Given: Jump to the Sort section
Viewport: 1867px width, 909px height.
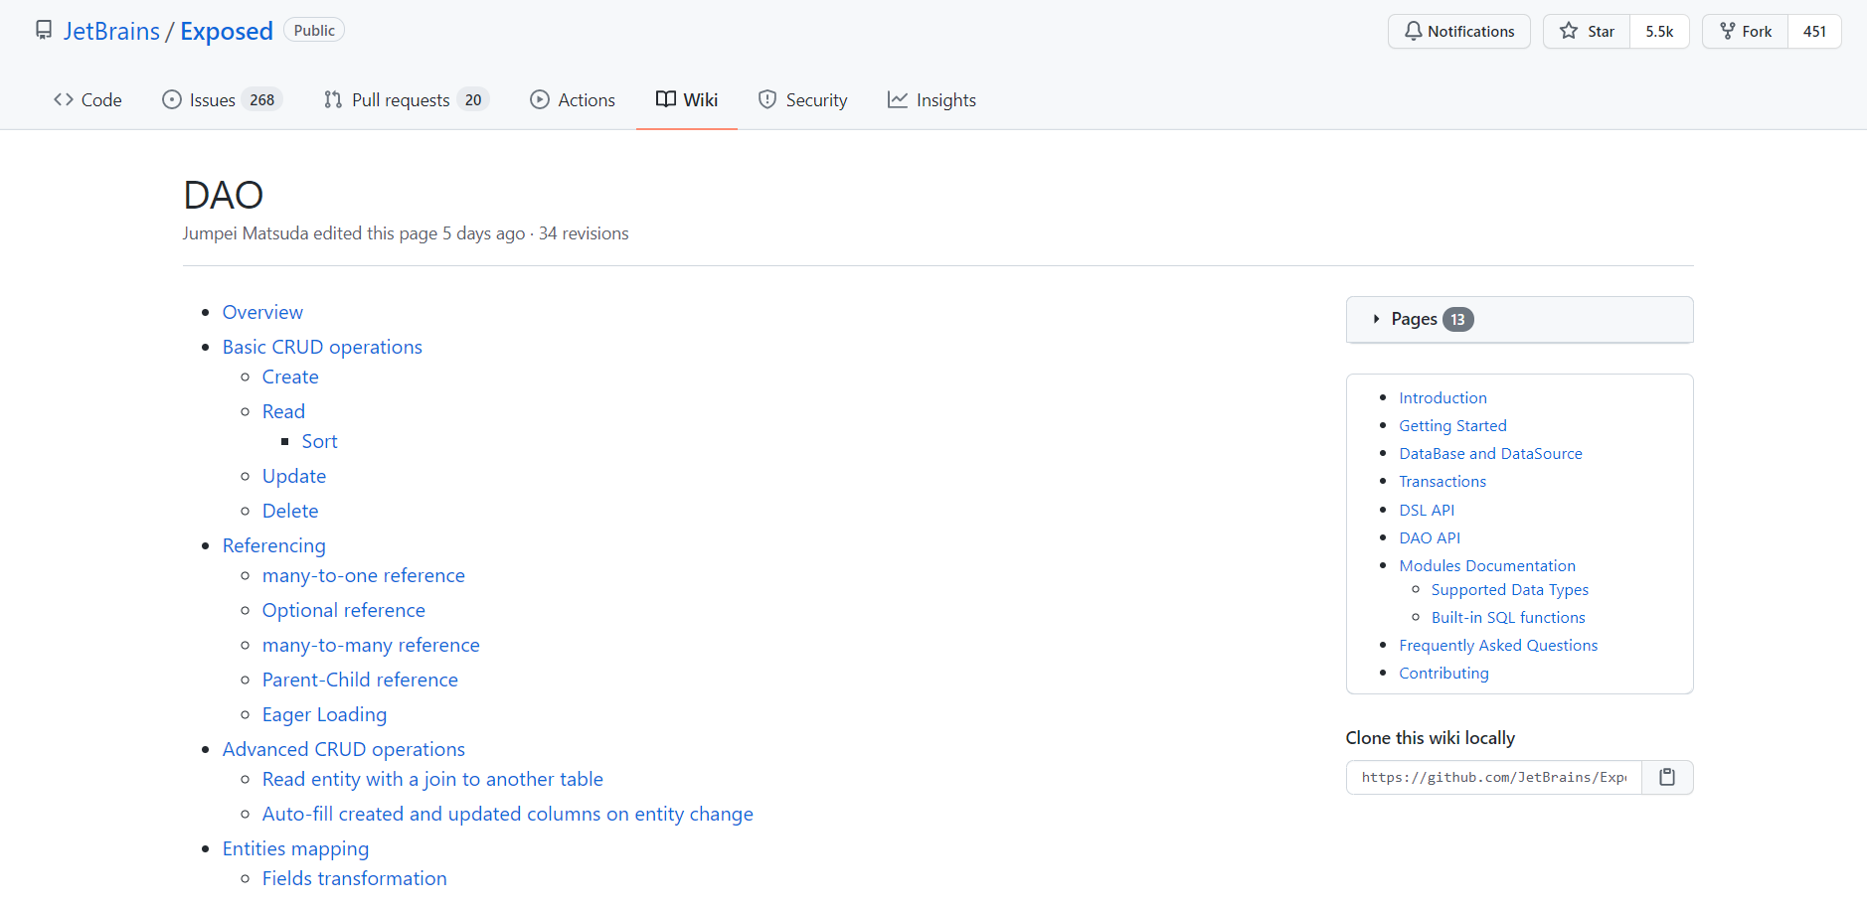Looking at the screenshot, I should (x=320, y=441).
